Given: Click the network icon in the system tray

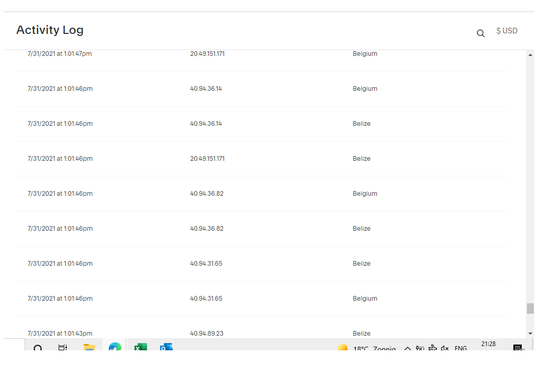Looking at the screenshot, I should (432, 348).
